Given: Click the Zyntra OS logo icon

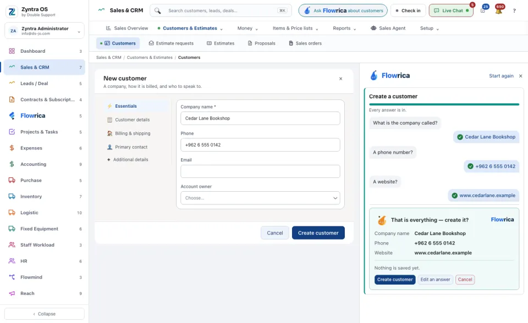Looking at the screenshot, I should 12,12.
